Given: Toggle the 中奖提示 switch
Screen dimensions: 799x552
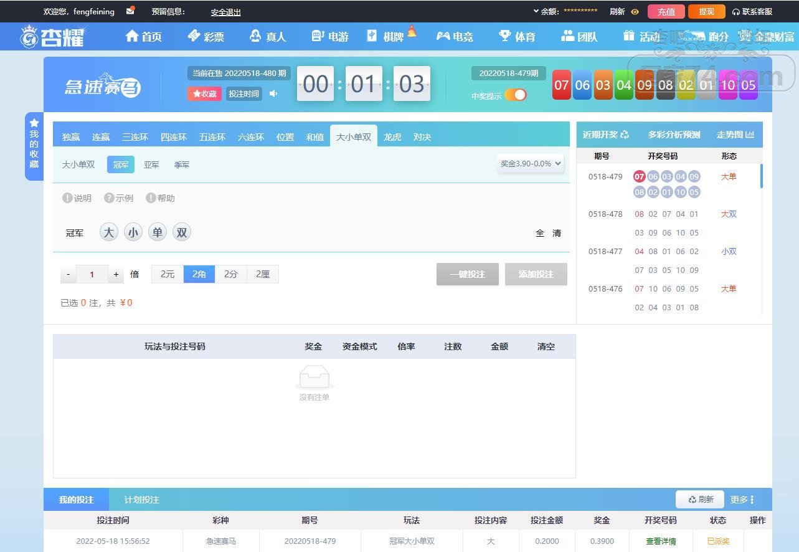Looking at the screenshot, I should [515, 95].
